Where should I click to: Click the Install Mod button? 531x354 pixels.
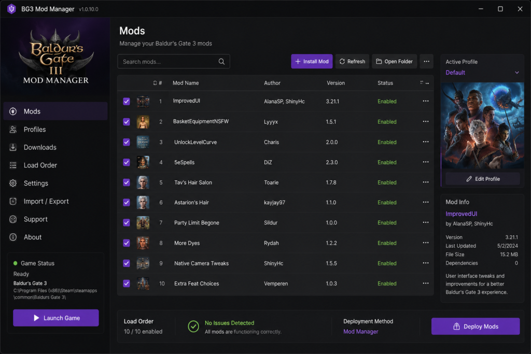point(312,61)
